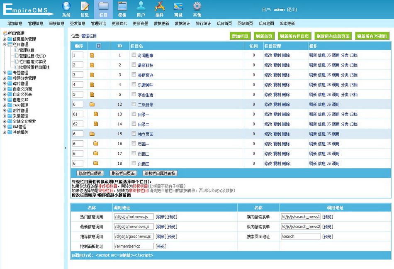Click the expand-all plus icon in table header
The image size is (394, 269).
tap(99, 46)
